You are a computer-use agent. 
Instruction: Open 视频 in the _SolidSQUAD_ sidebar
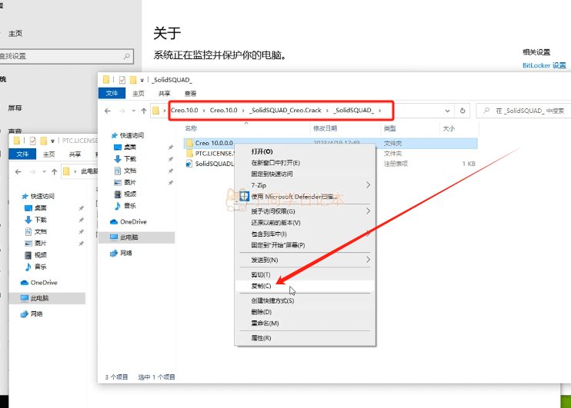click(125, 194)
